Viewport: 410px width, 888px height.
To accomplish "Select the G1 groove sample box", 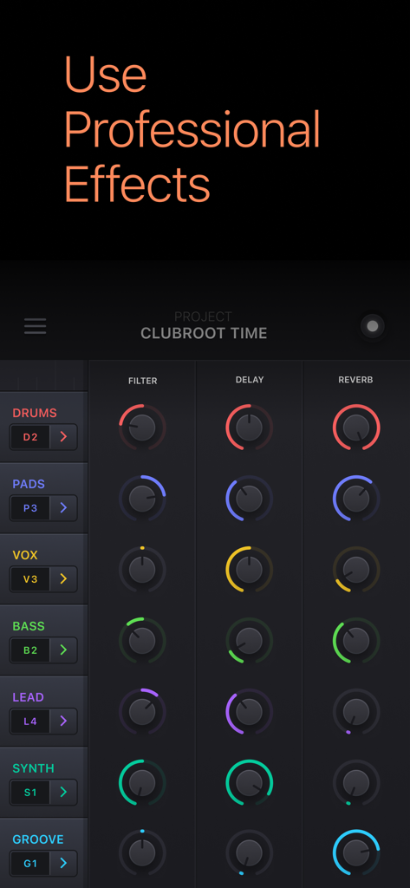I will [x=30, y=863].
